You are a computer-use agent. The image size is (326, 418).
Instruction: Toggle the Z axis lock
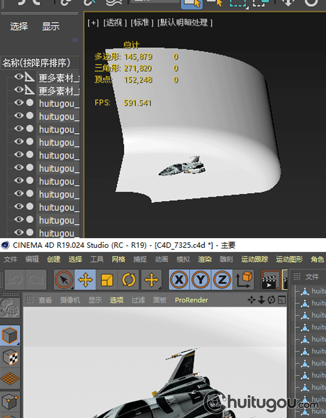tap(222, 280)
